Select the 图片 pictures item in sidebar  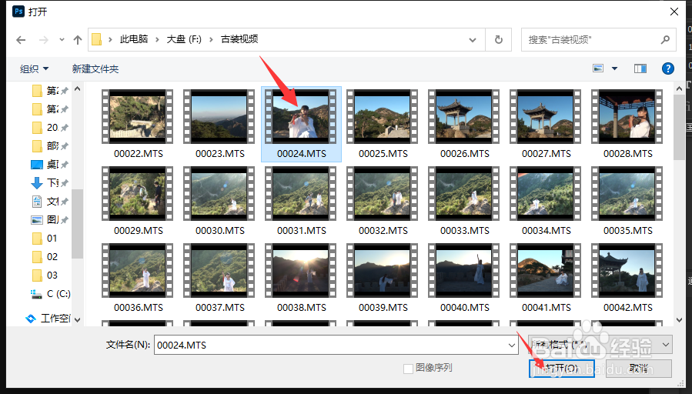49,220
